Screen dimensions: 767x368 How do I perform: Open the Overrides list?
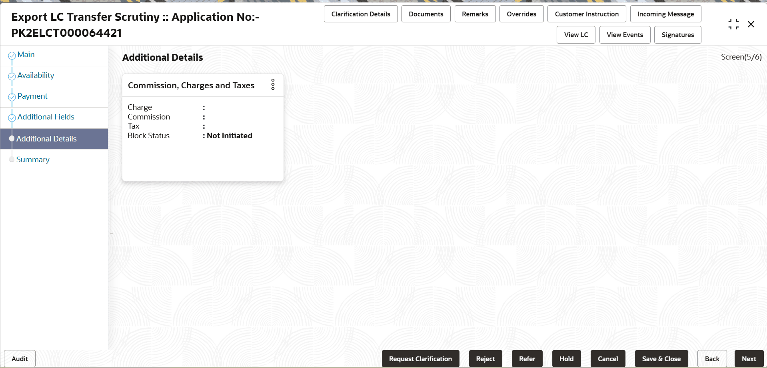(521, 14)
